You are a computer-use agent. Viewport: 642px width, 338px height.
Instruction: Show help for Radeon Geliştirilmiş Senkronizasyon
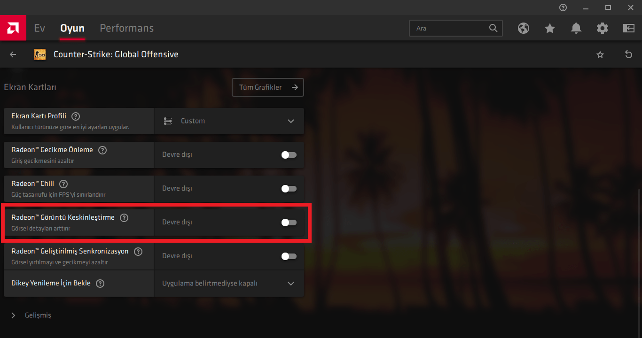[138, 252]
